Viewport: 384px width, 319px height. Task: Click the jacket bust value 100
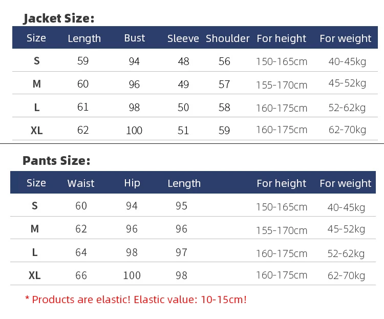coord(134,131)
